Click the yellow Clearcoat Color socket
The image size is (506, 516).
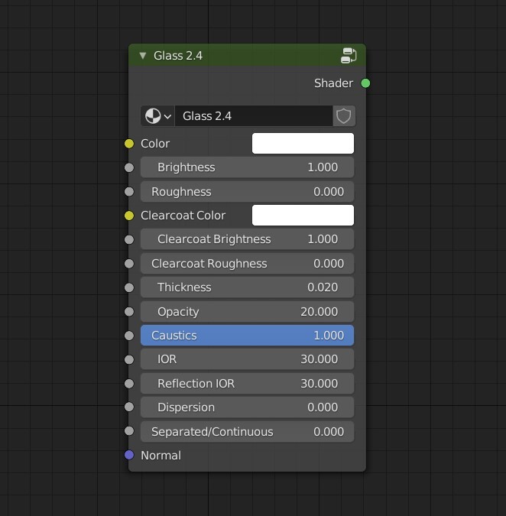129,216
